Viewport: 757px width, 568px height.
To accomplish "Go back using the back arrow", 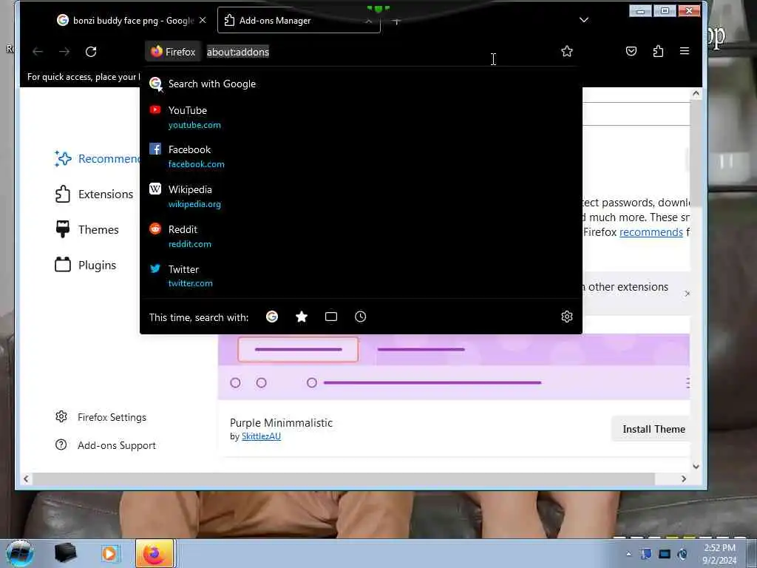I will (x=38, y=52).
